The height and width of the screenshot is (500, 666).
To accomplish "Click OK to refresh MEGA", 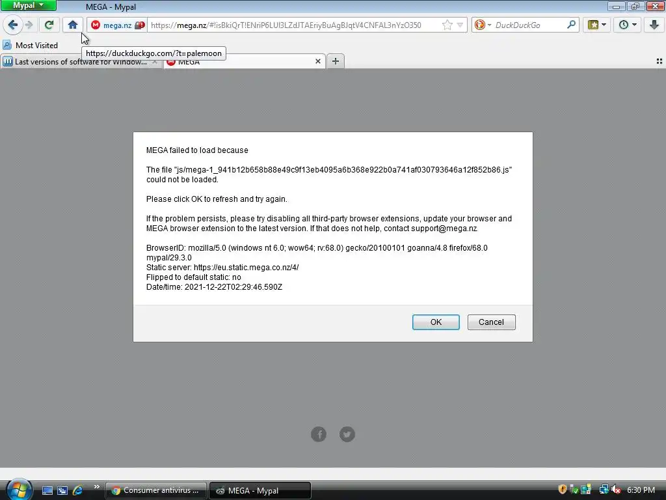I will [436, 322].
